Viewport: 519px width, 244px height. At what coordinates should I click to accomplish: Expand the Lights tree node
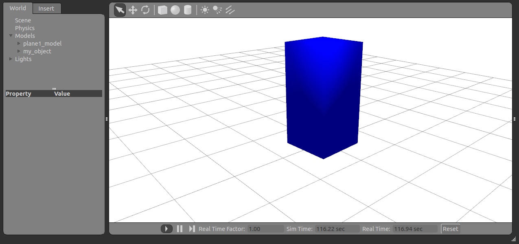11,59
